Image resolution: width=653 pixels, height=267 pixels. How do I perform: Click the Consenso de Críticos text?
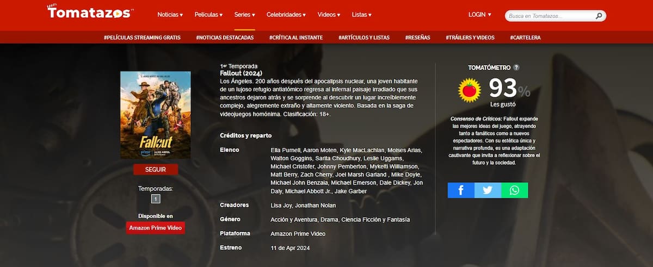(x=495, y=140)
